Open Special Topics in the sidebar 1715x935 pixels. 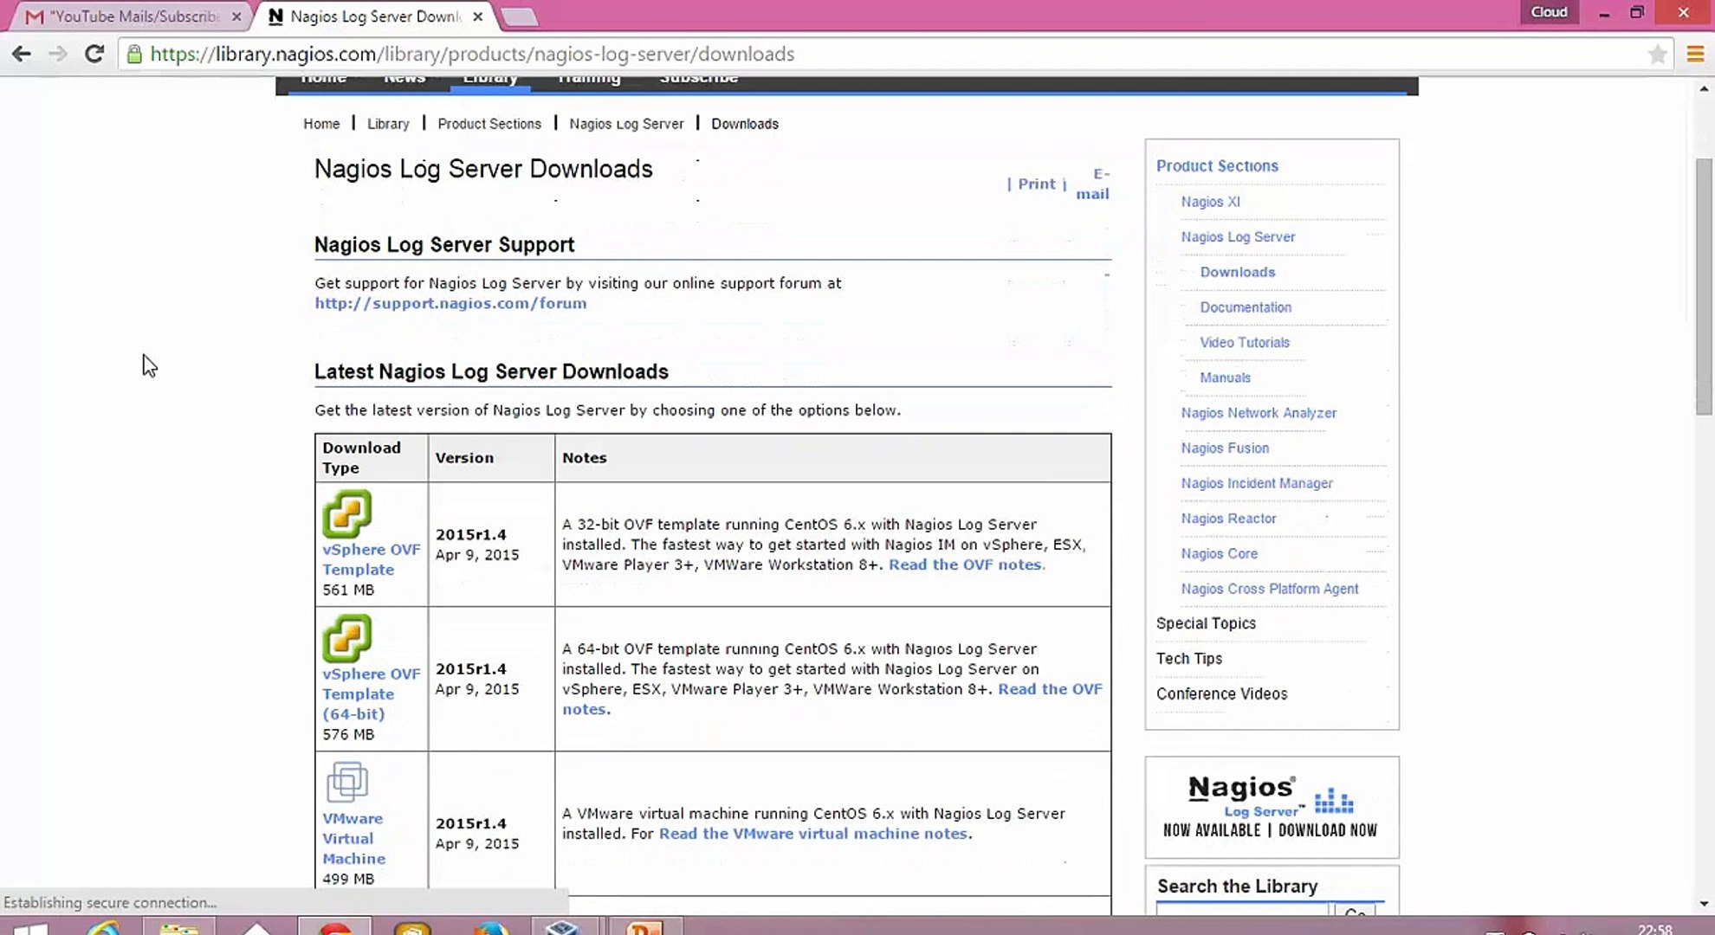1206,623
